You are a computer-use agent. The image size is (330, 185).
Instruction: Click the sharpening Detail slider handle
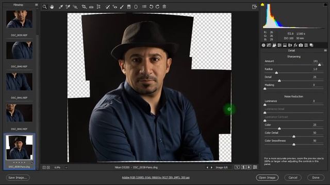[x=279, y=81]
